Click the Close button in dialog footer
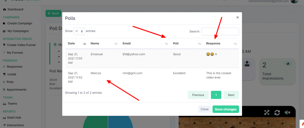304x128 pixels. click(x=205, y=109)
